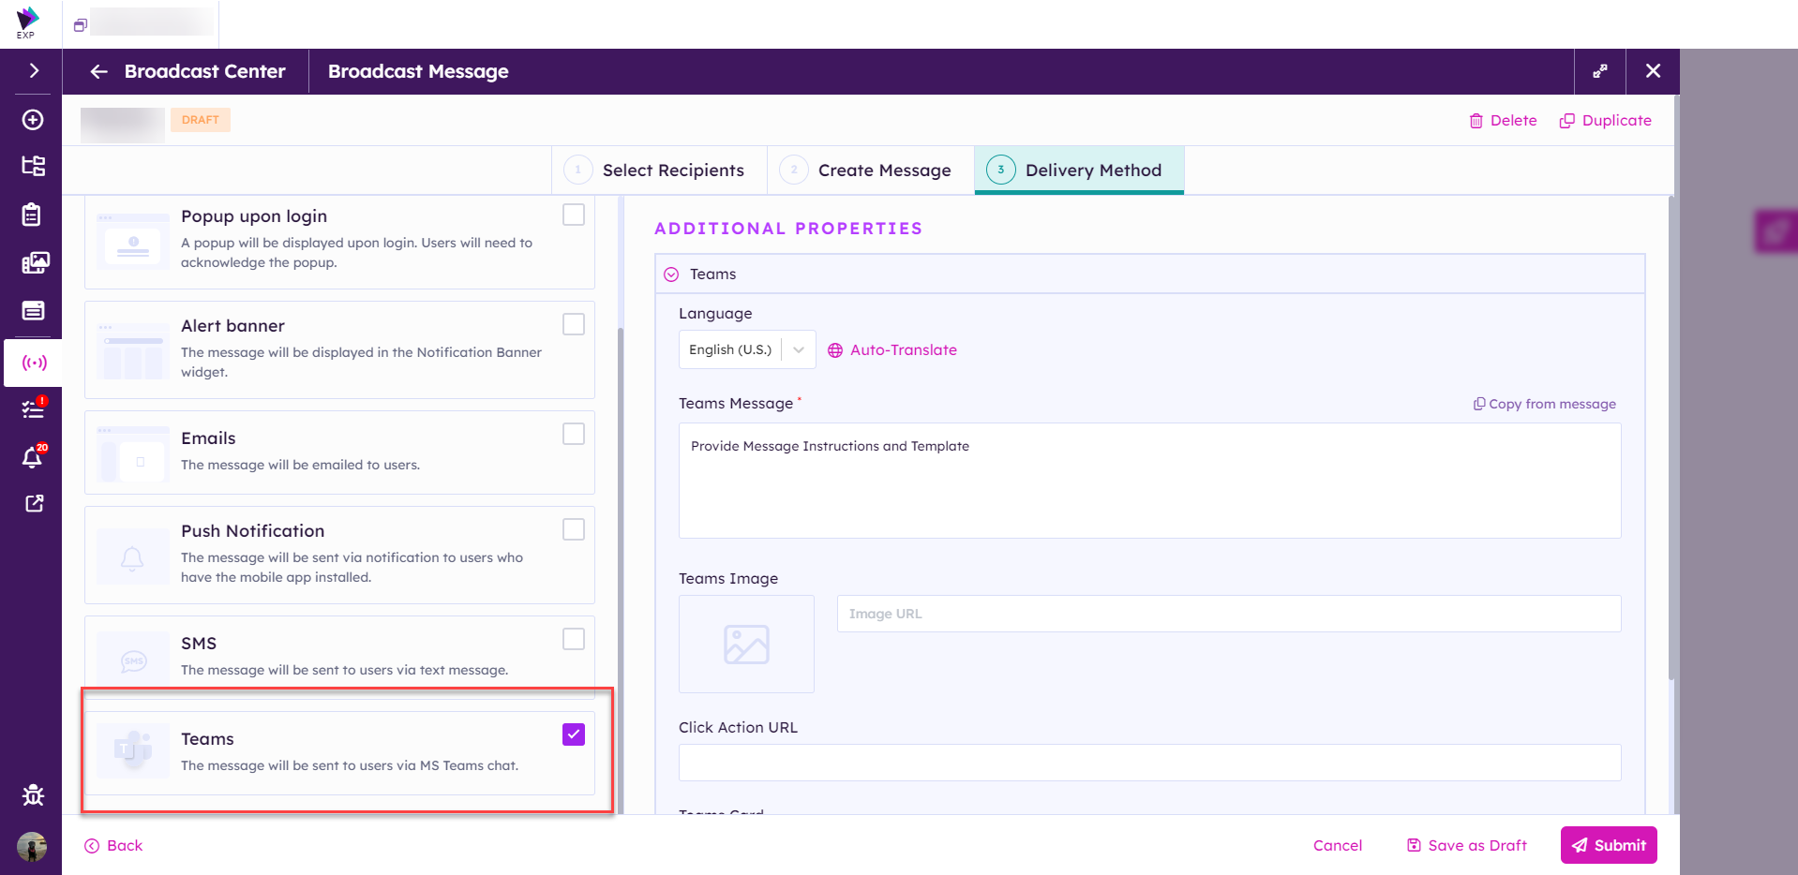Expand the left sidebar navigation chevron
Screen dimensions: 1798x875
coord(34,71)
